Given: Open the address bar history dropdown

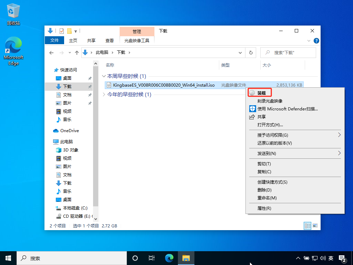Looking at the screenshot, I should (241, 52).
